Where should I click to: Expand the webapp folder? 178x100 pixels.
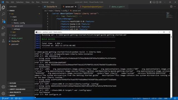[17, 29]
